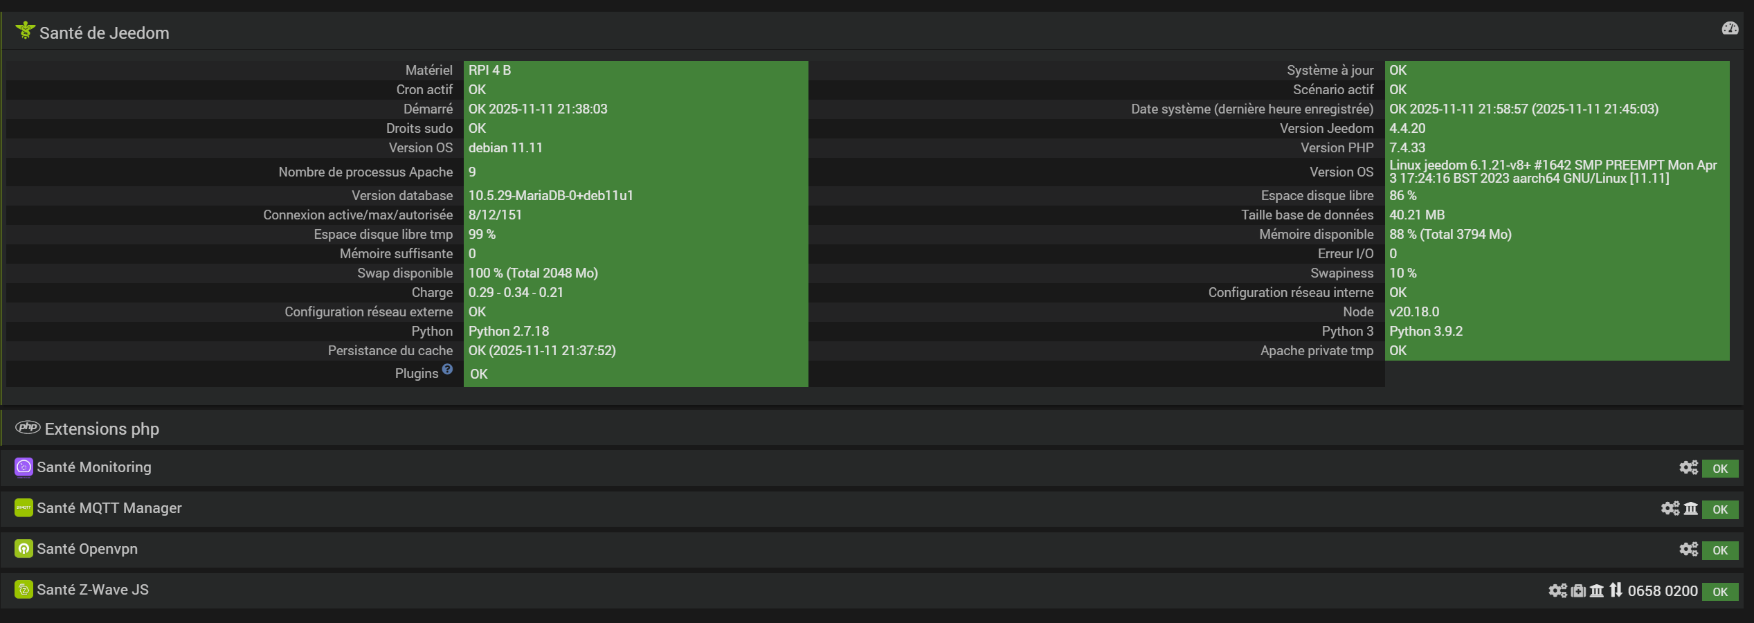Select the green Plugins OK cell

point(635,374)
